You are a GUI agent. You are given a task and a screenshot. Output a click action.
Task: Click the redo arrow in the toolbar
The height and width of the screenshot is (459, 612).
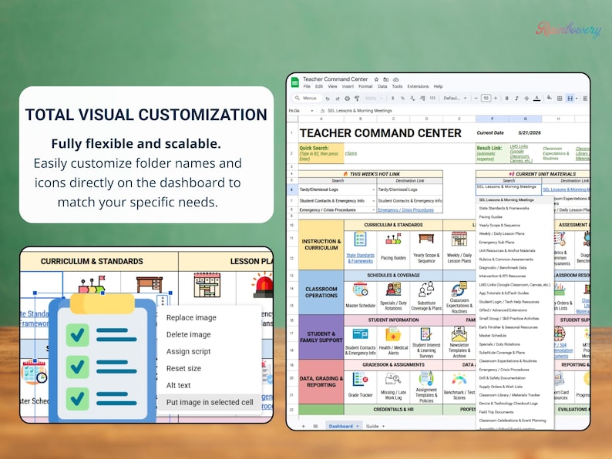click(x=338, y=99)
